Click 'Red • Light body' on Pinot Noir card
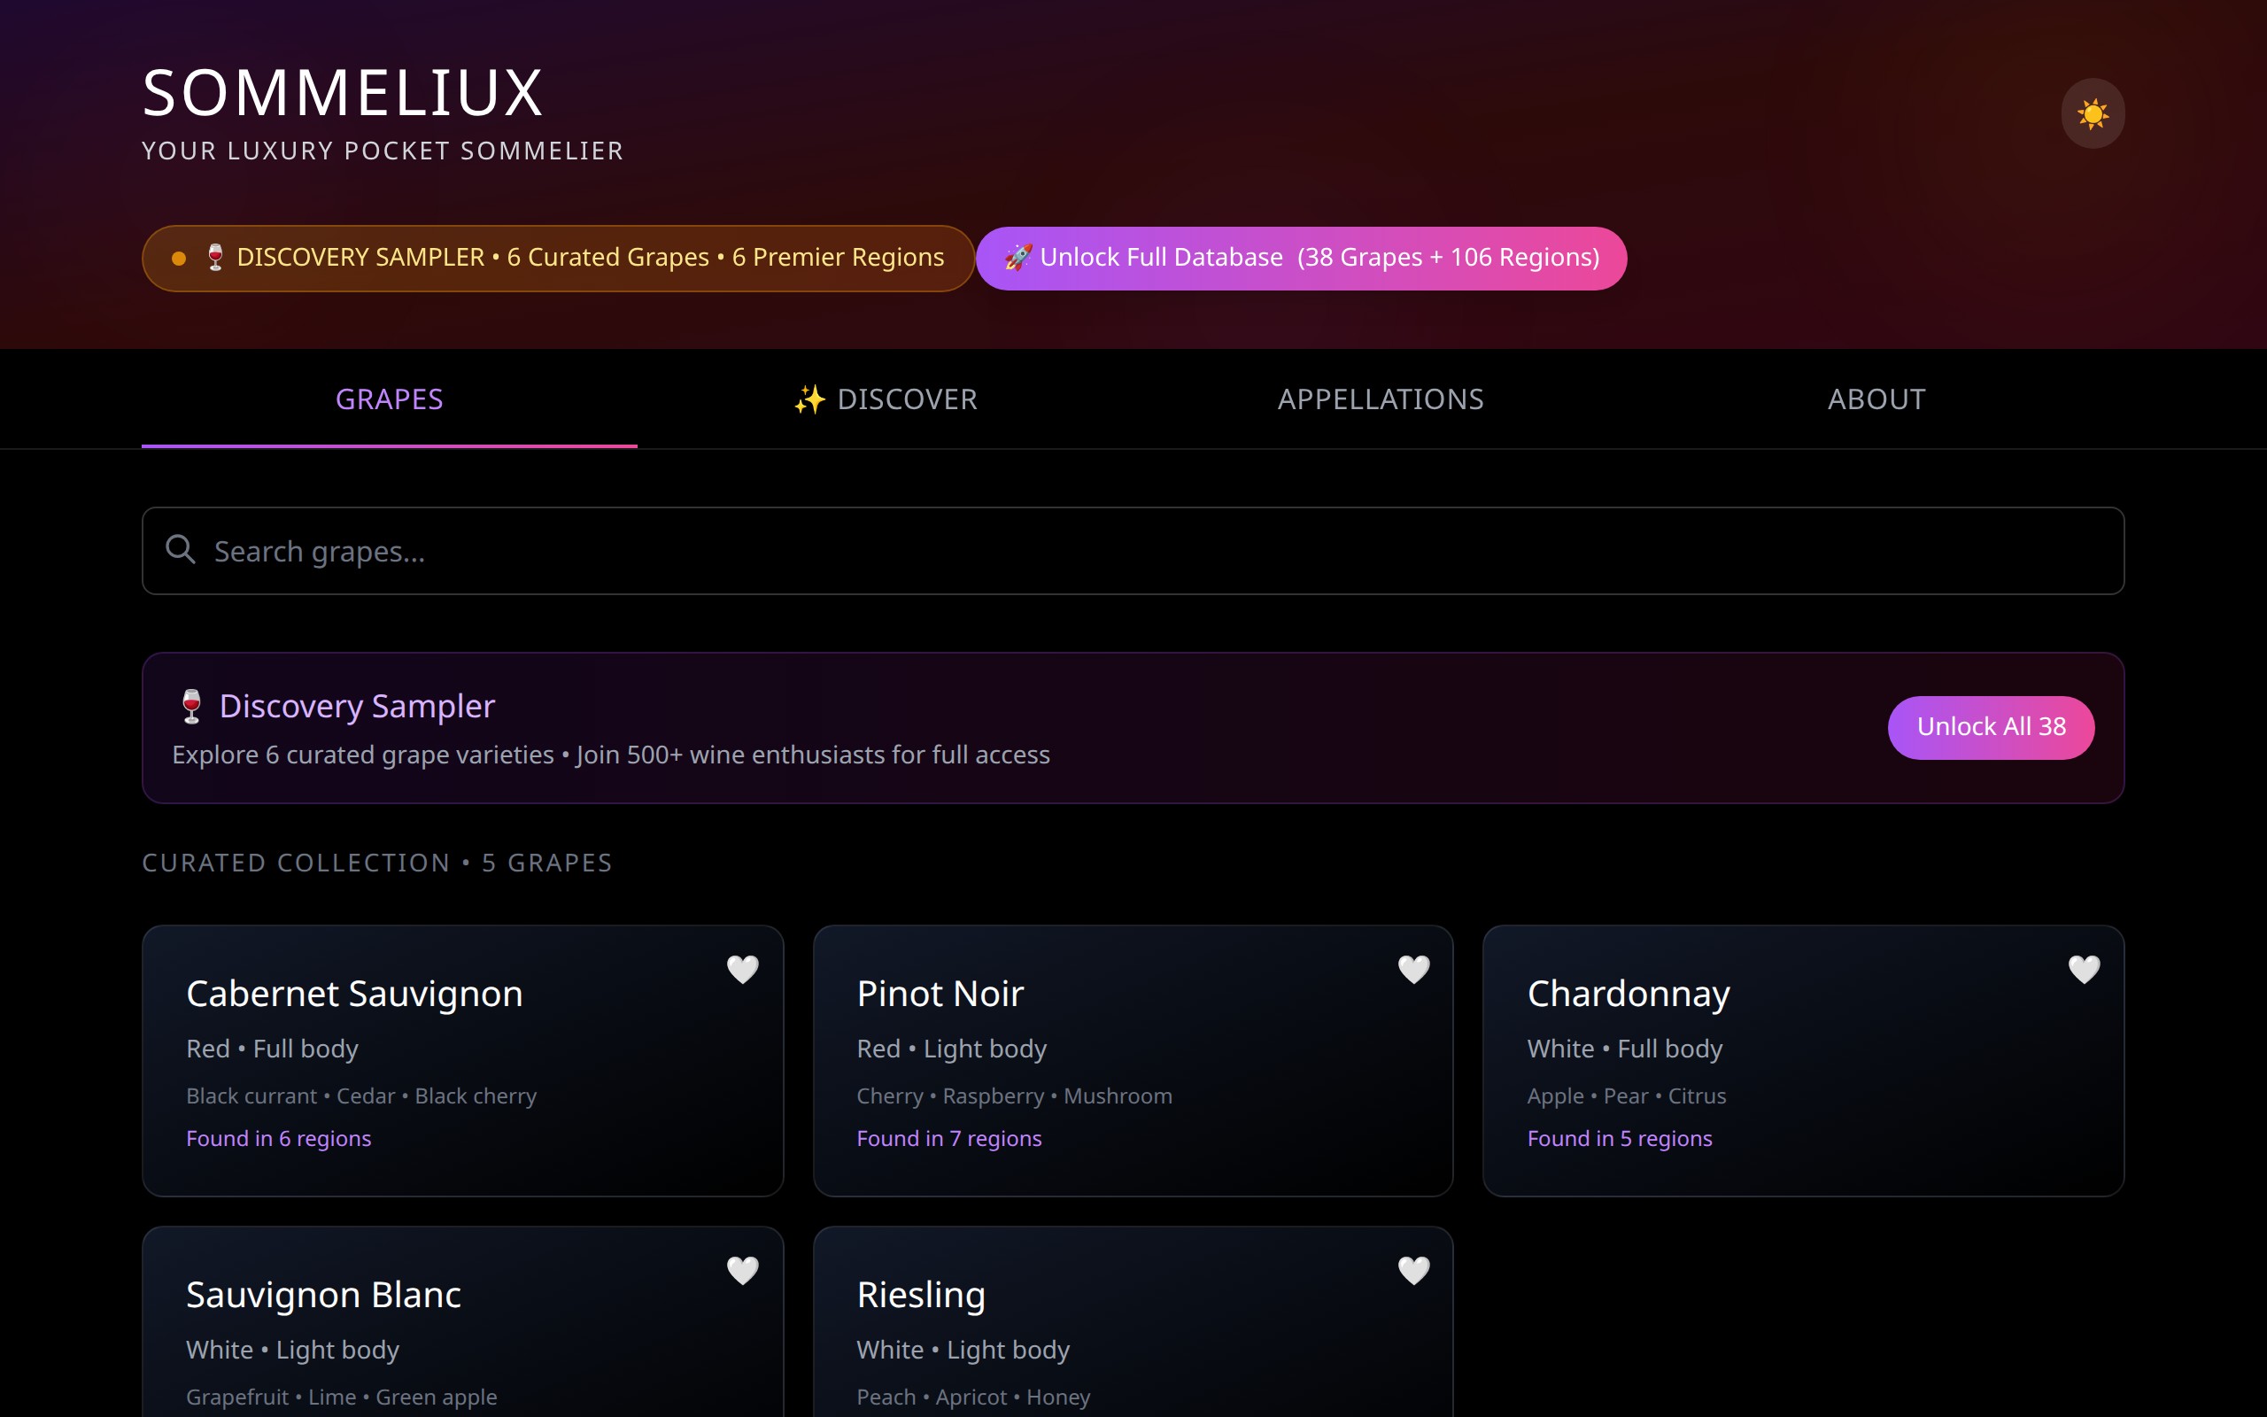 [952, 1049]
